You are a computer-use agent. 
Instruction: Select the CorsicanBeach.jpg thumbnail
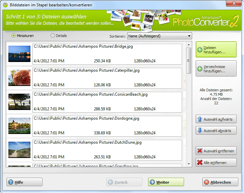tap(19, 102)
